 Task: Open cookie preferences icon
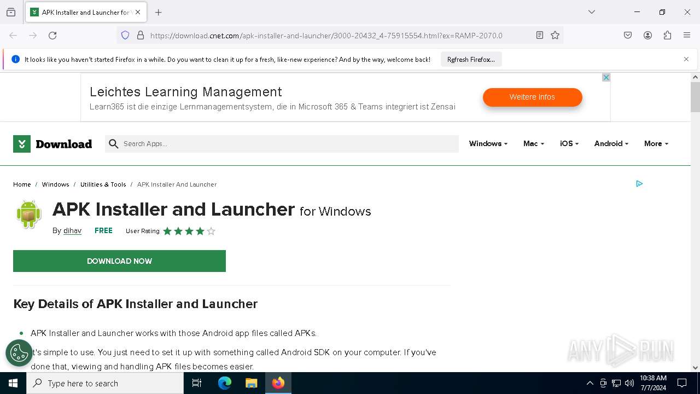19,353
